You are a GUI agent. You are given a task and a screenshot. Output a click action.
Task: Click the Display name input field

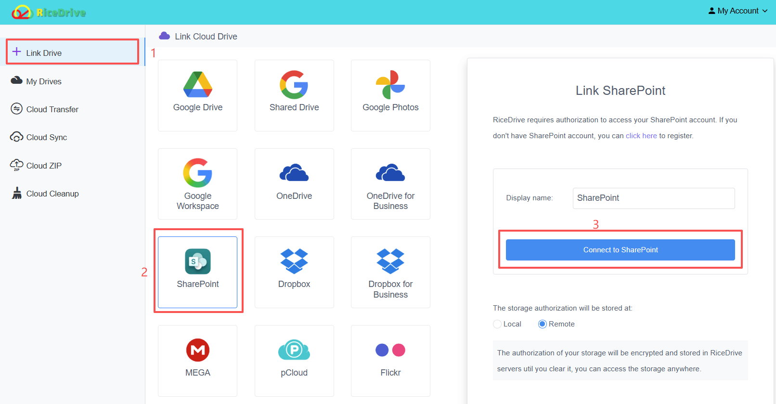(x=654, y=198)
